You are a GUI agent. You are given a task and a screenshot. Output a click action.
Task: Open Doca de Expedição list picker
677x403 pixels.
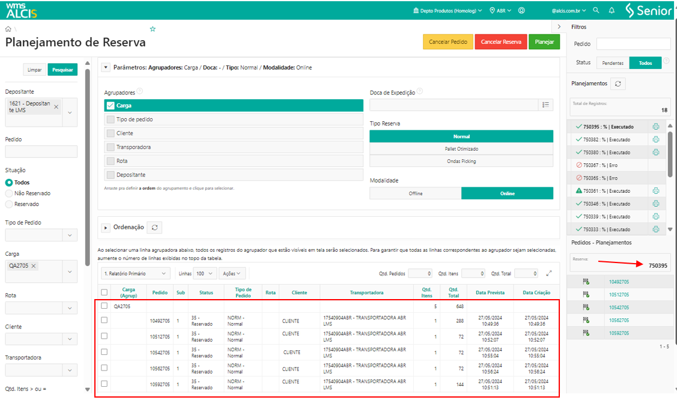click(545, 105)
